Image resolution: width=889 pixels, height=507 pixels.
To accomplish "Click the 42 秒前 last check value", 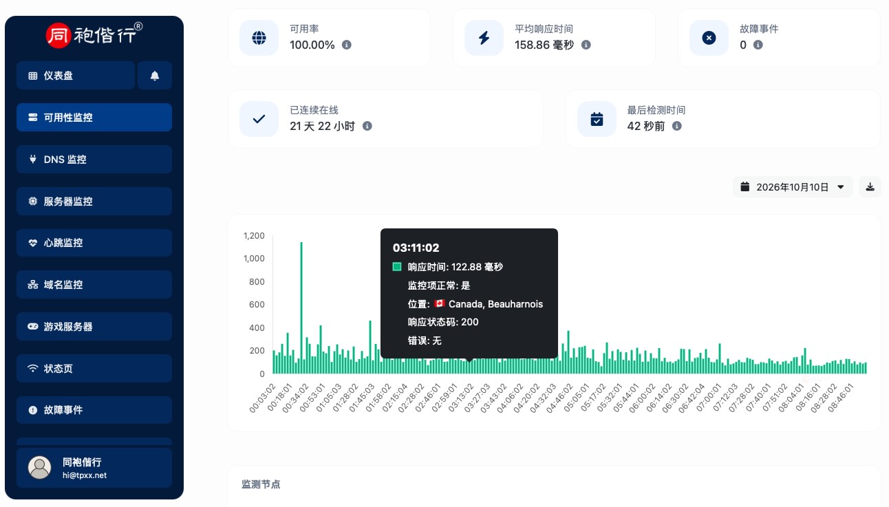I will [646, 126].
